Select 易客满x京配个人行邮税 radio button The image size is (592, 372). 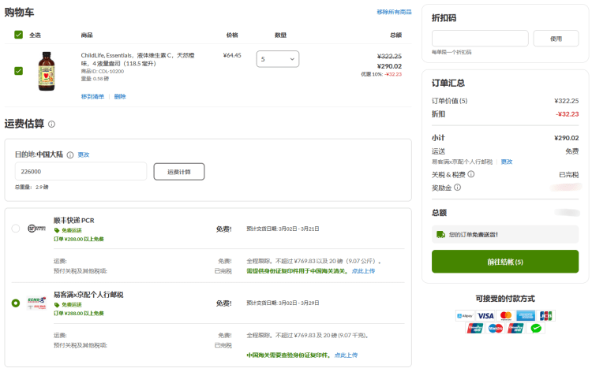click(x=16, y=303)
